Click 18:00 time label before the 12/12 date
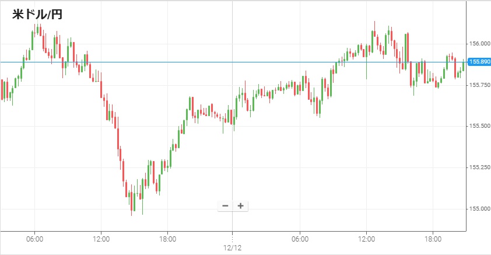This screenshot has width=491, height=255. point(167,239)
